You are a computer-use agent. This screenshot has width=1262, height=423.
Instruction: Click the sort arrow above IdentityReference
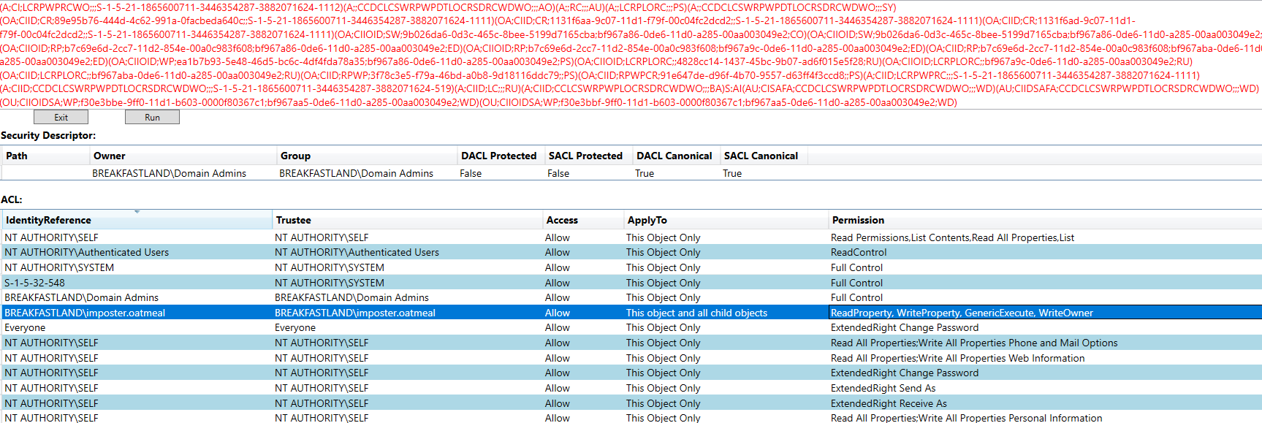[137, 212]
